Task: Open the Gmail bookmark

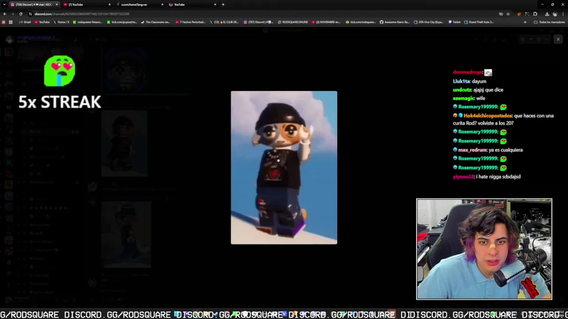Action: coord(25,22)
